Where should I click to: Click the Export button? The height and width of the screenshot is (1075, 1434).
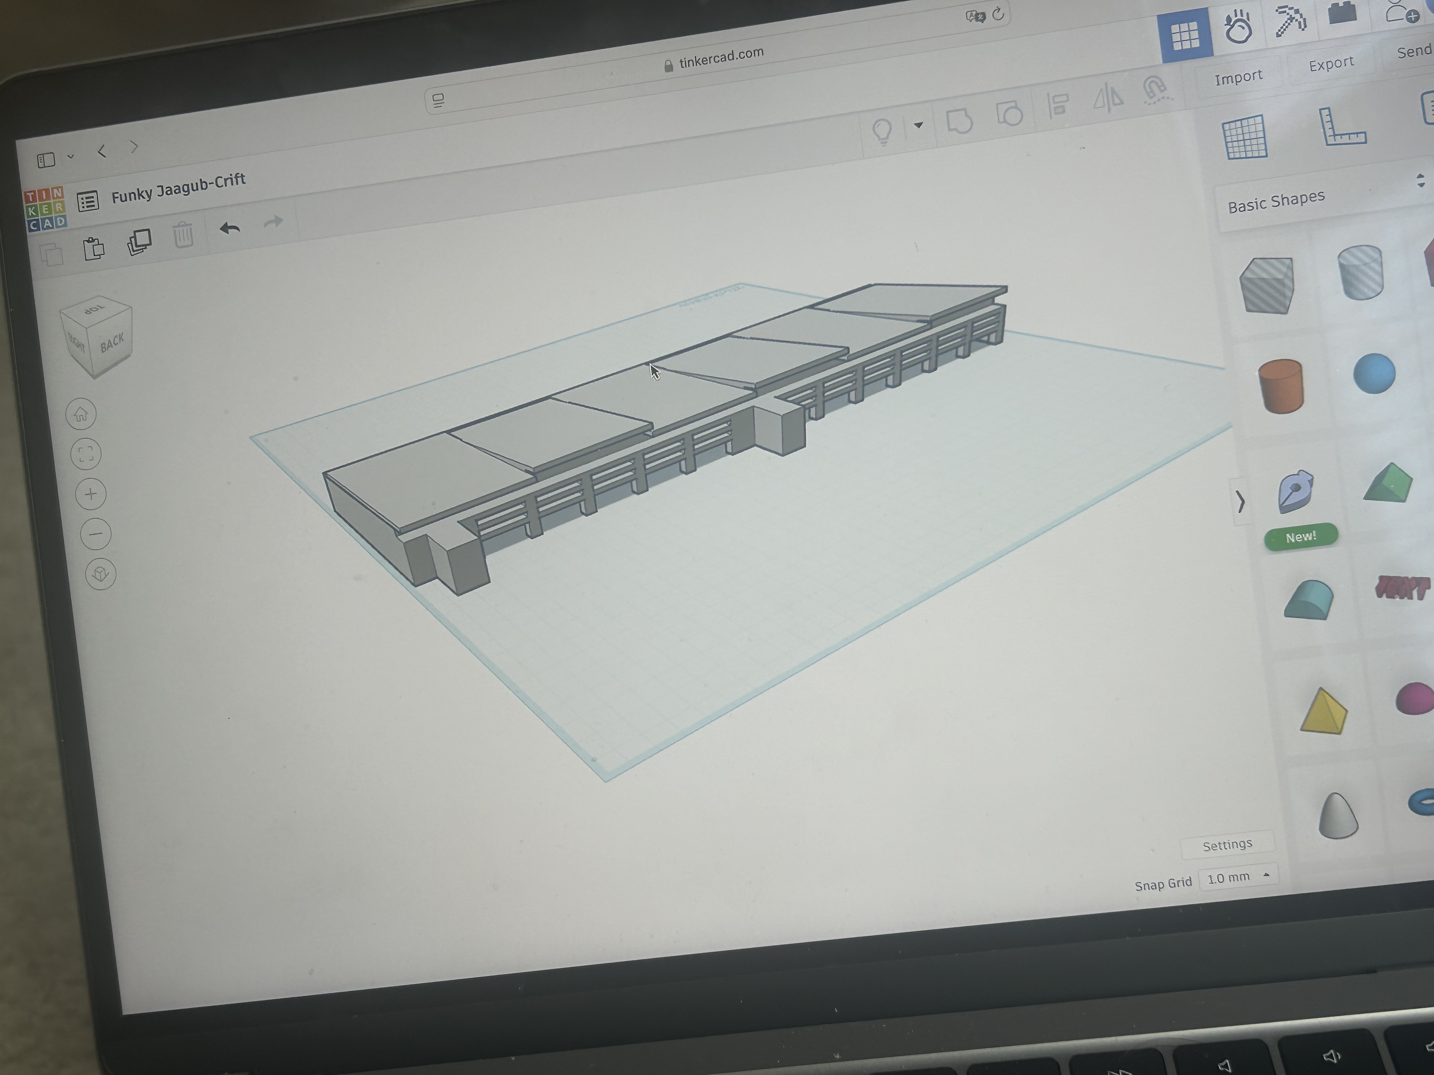[x=1331, y=64]
